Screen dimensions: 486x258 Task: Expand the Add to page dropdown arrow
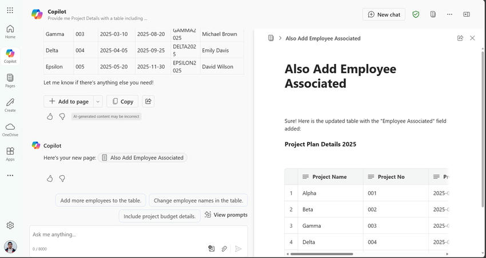[98, 101]
